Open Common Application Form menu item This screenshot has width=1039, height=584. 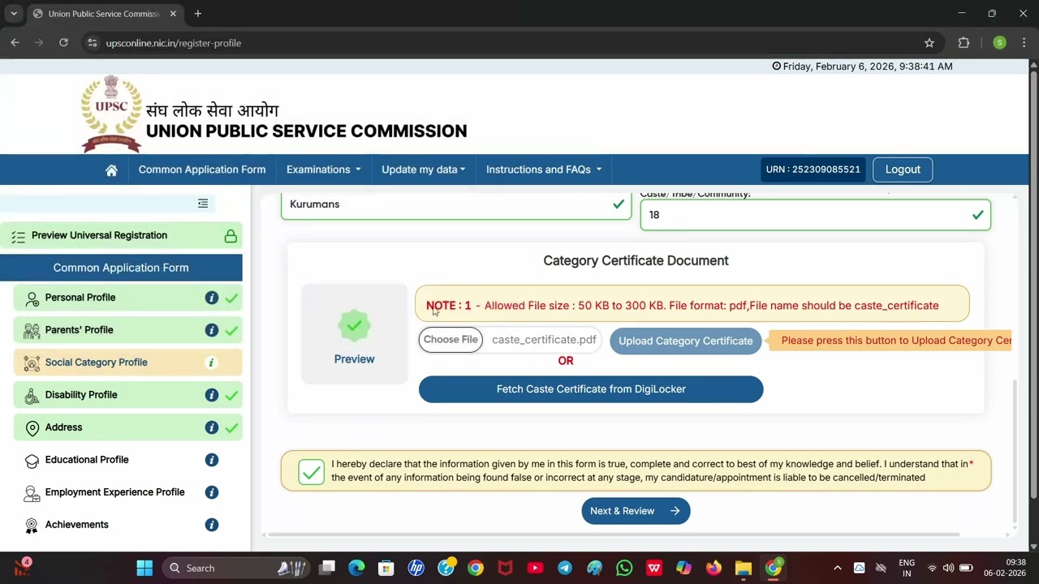[202, 170]
